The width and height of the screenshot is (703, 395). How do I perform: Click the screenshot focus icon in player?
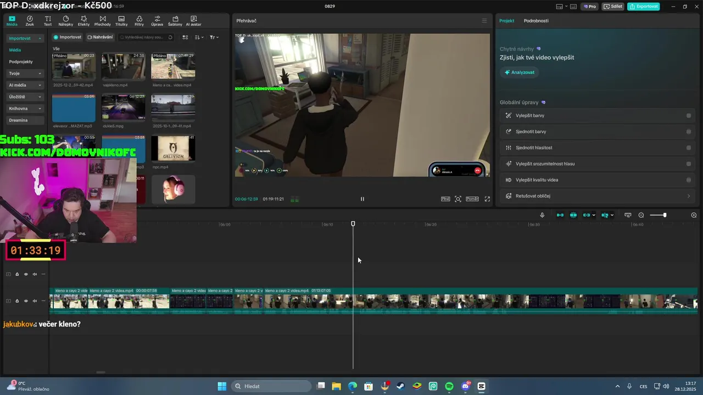458,199
